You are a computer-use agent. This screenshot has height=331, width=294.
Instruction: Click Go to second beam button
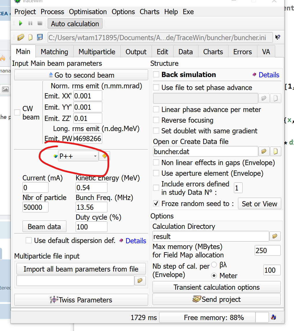click(81, 75)
